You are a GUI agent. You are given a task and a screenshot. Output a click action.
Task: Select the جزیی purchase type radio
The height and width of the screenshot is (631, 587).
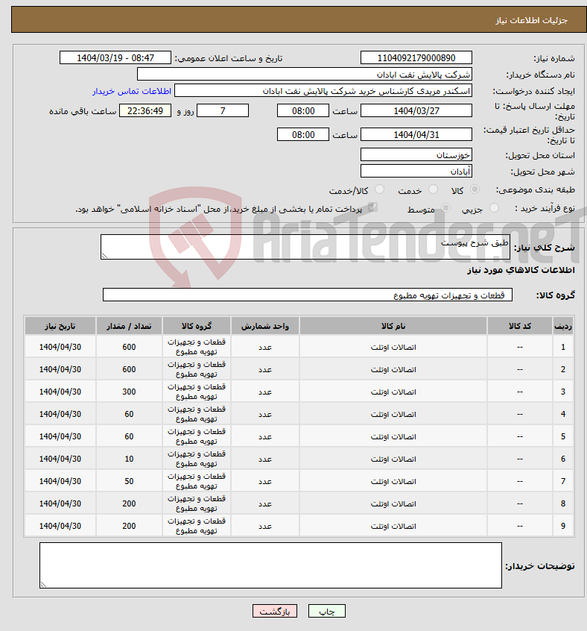tap(494, 208)
